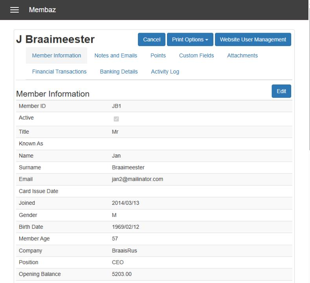Click the Cancel button
The height and width of the screenshot is (283, 310).
point(151,39)
